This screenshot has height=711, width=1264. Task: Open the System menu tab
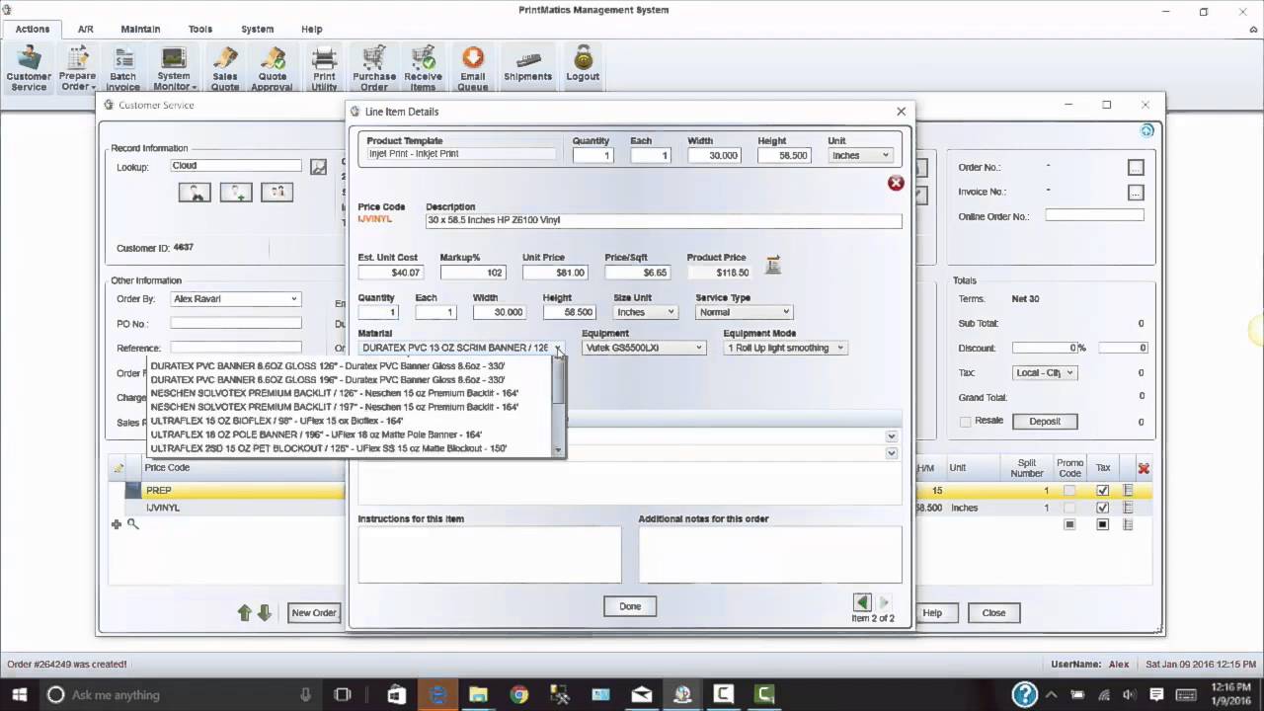pos(258,30)
